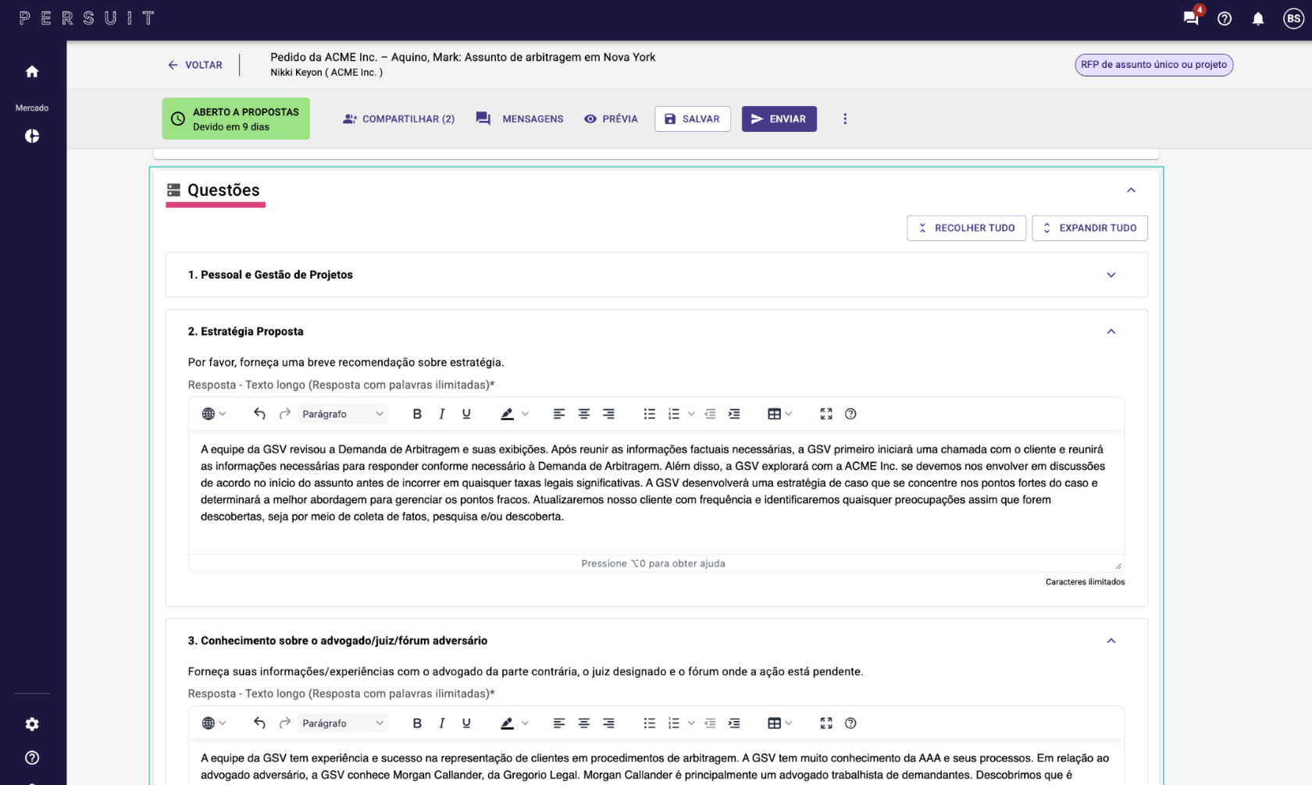Click into Estratégia Proposta answer text
This screenshot has height=785, width=1312.
coord(656,492)
